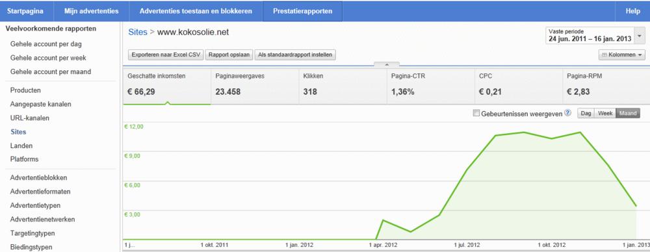Select the Klikken metric tile

click(x=343, y=86)
